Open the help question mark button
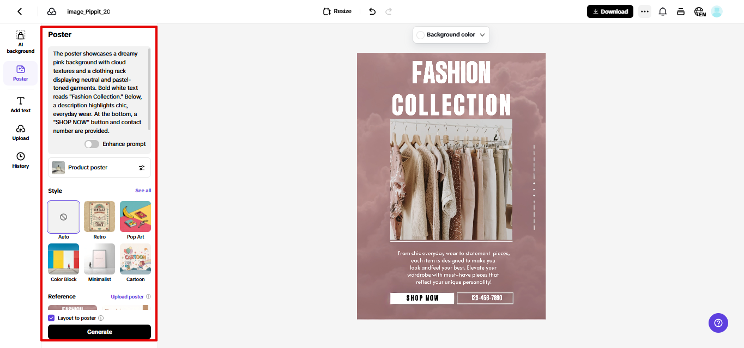This screenshot has height=348, width=744. [x=718, y=322]
